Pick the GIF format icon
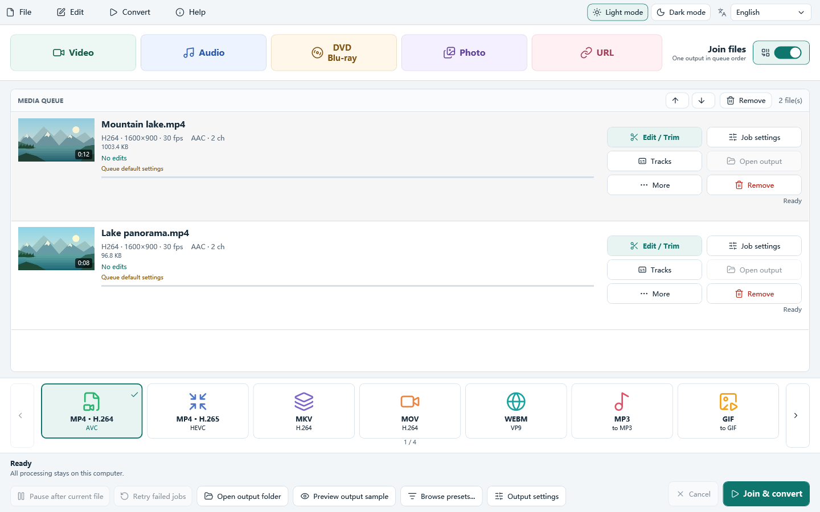 point(728,402)
